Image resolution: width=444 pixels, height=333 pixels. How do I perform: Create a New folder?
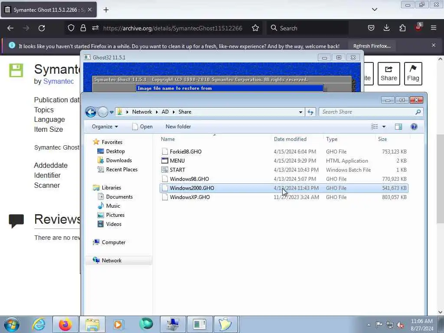178,127
